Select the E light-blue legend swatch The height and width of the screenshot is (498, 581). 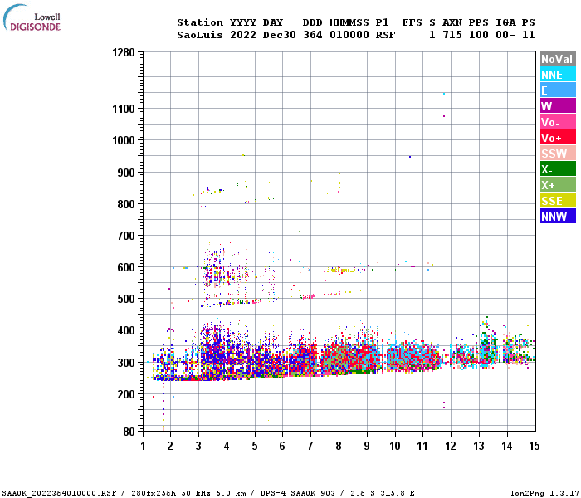tap(558, 90)
